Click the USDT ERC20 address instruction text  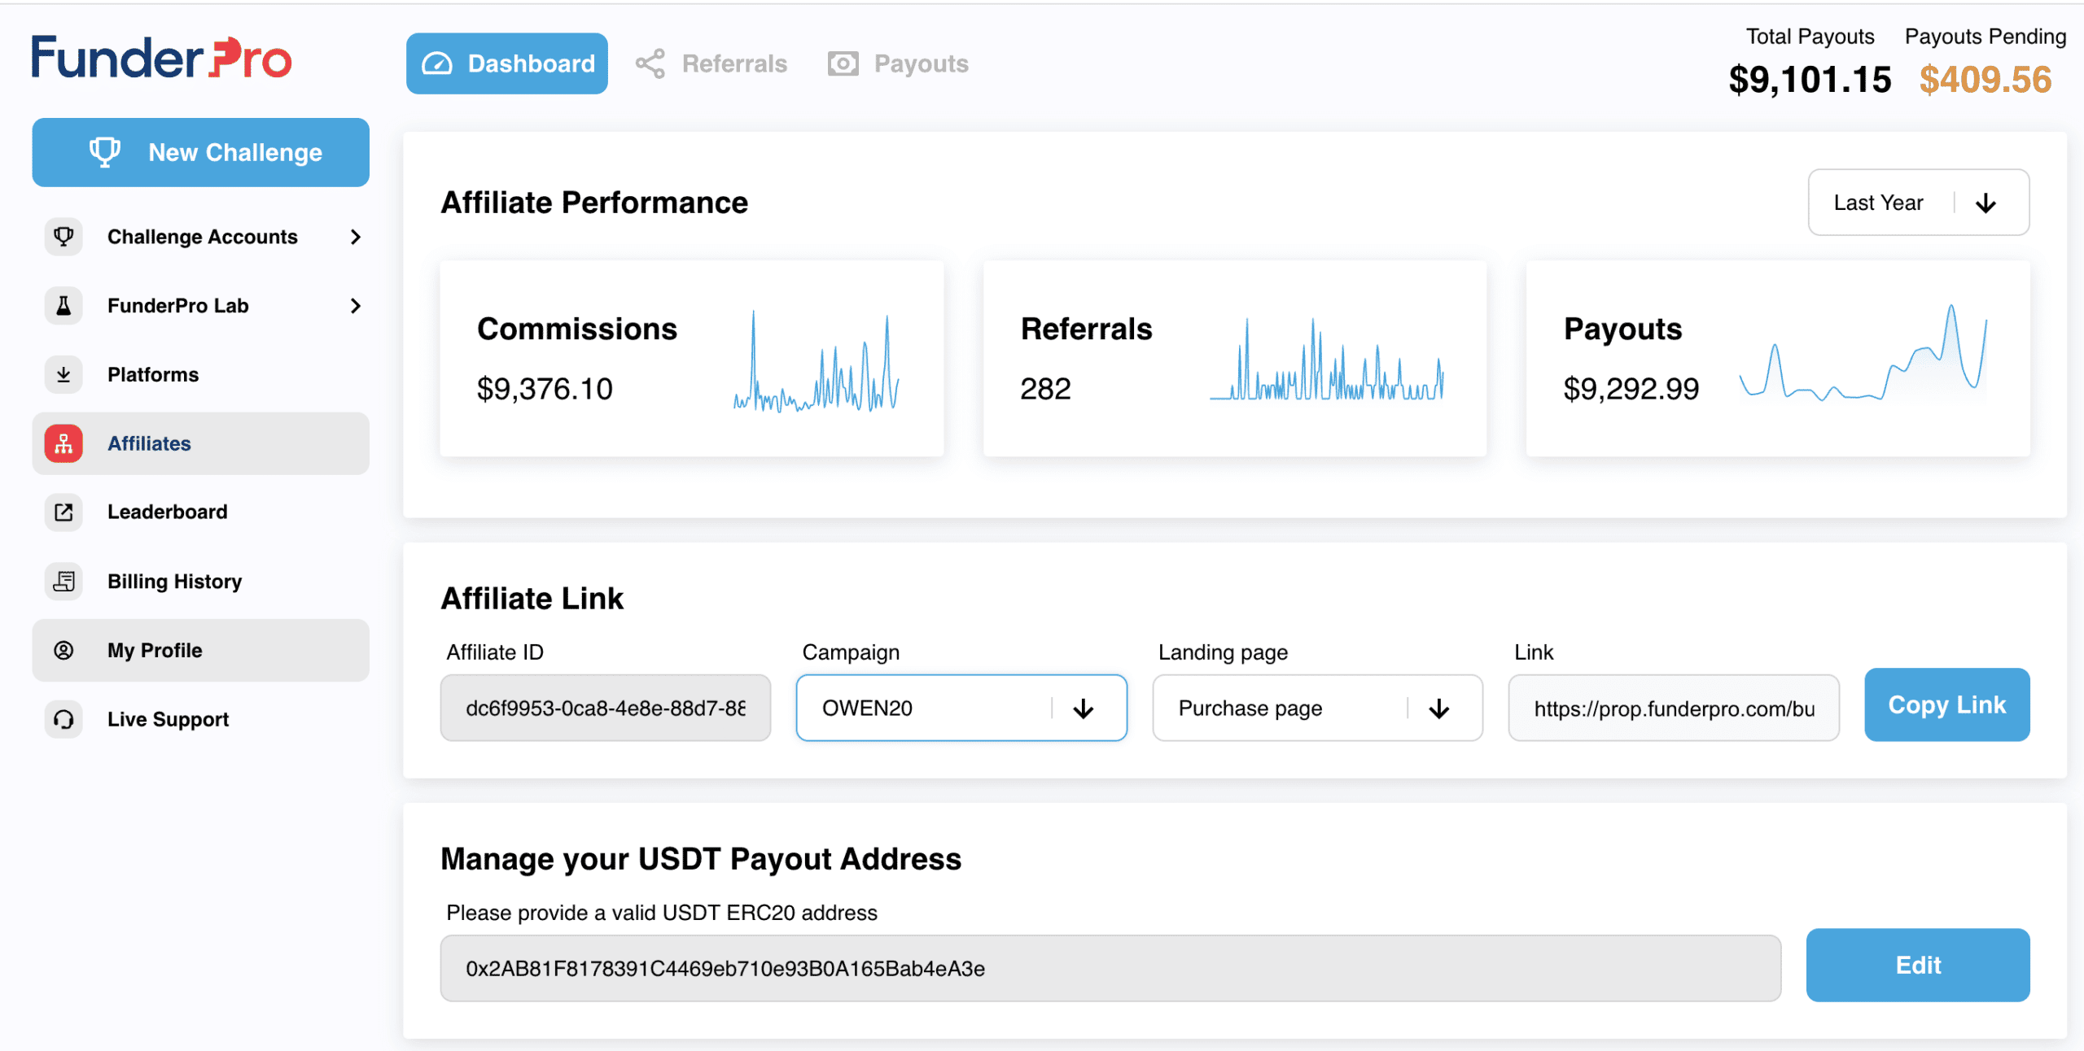pos(662,913)
